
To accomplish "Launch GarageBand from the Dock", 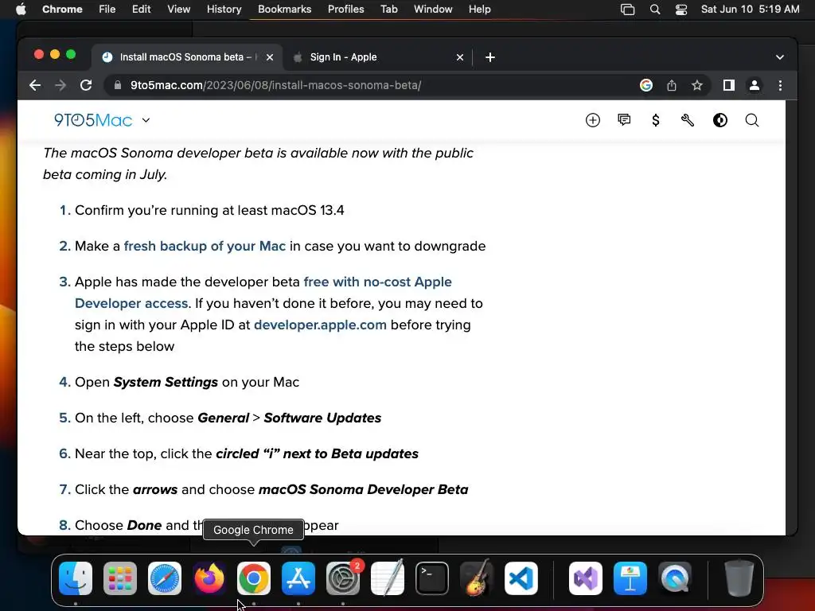I will (477, 578).
